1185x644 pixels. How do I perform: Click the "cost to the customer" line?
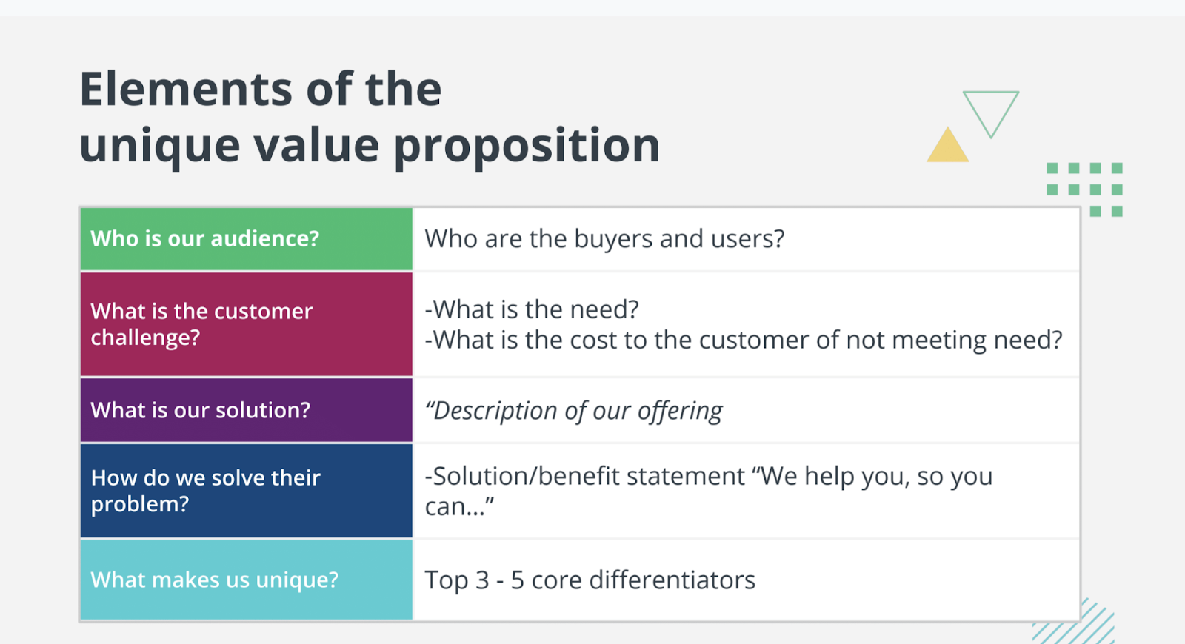click(x=744, y=340)
